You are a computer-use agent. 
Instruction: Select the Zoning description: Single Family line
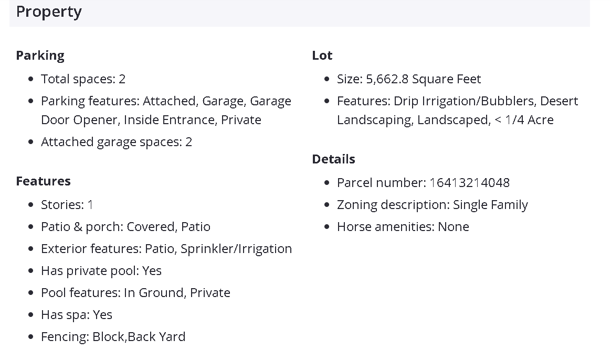click(432, 205)
